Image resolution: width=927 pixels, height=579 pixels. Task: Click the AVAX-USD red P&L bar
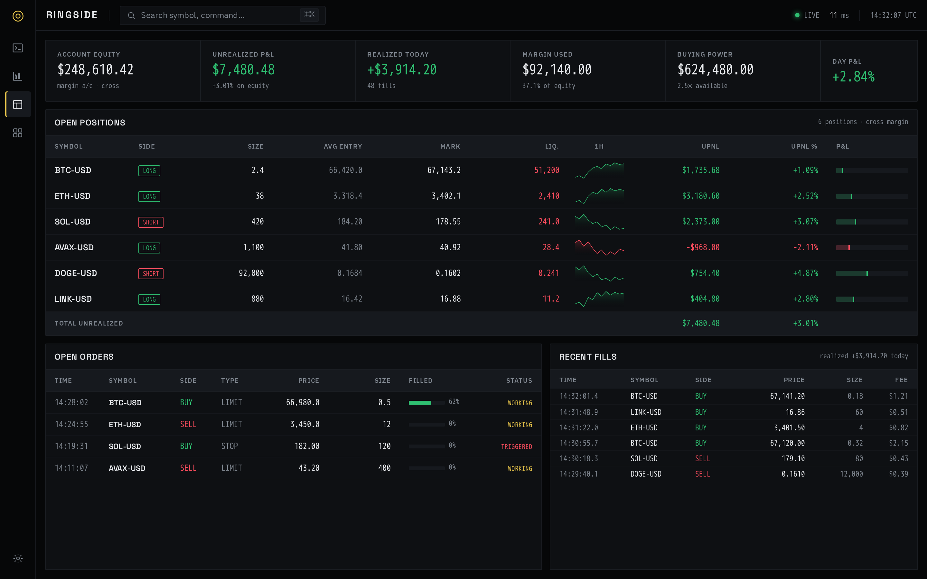click(x=872, y=248)
